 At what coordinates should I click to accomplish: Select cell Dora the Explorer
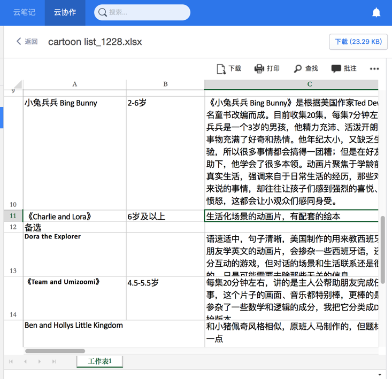click(x=74, y=254)
